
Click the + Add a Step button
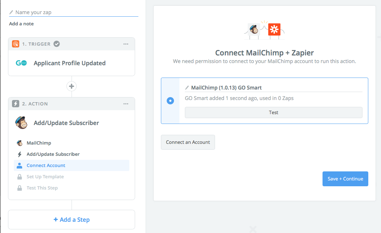72,220
